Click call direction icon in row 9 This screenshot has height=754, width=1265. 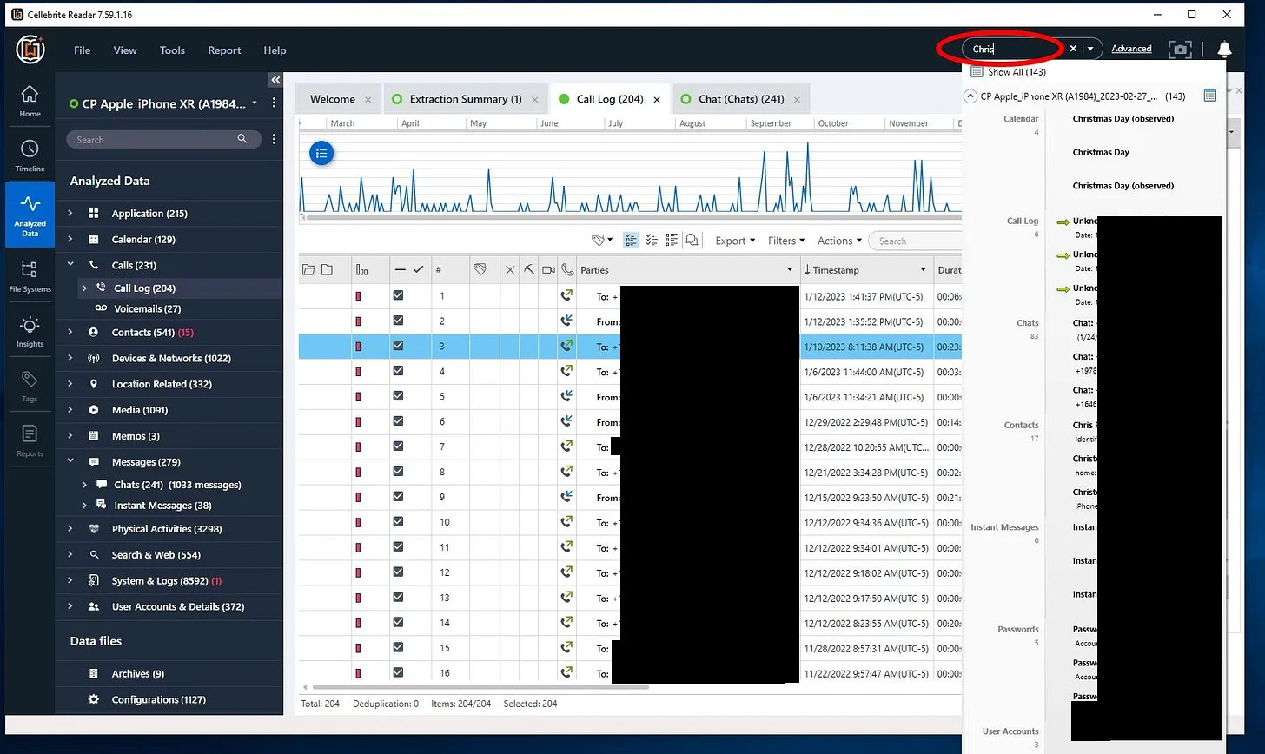tap(567, 497)
